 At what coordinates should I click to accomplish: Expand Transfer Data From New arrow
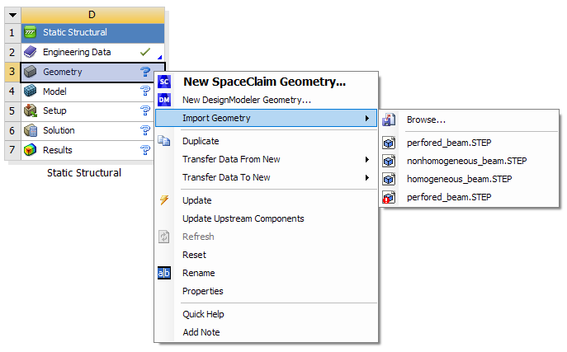(367, 159)
